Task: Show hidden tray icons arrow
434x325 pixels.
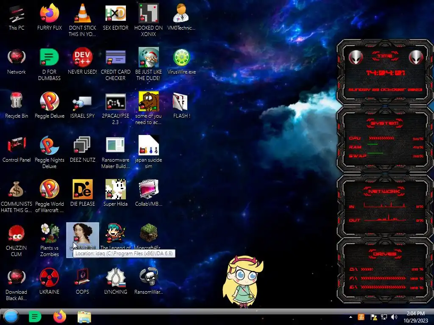Action: click(351, 317)
